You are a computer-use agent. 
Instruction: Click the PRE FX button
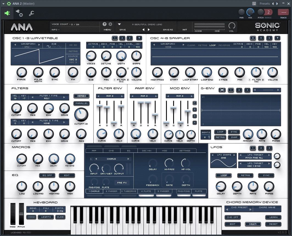point(122,183)
